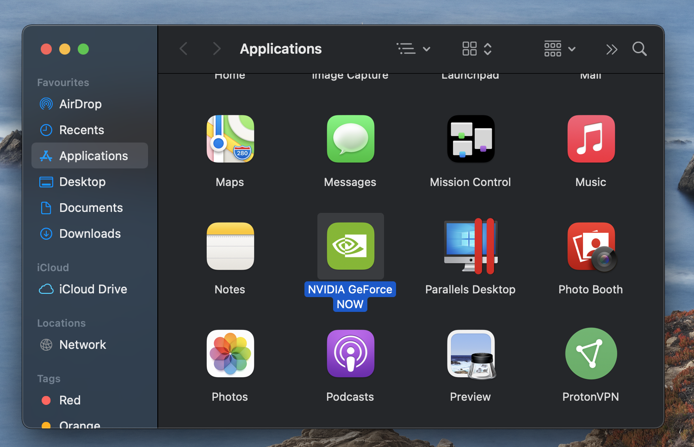
Task: Select the Mission Control app icon
Action: [x=471, y=139]
